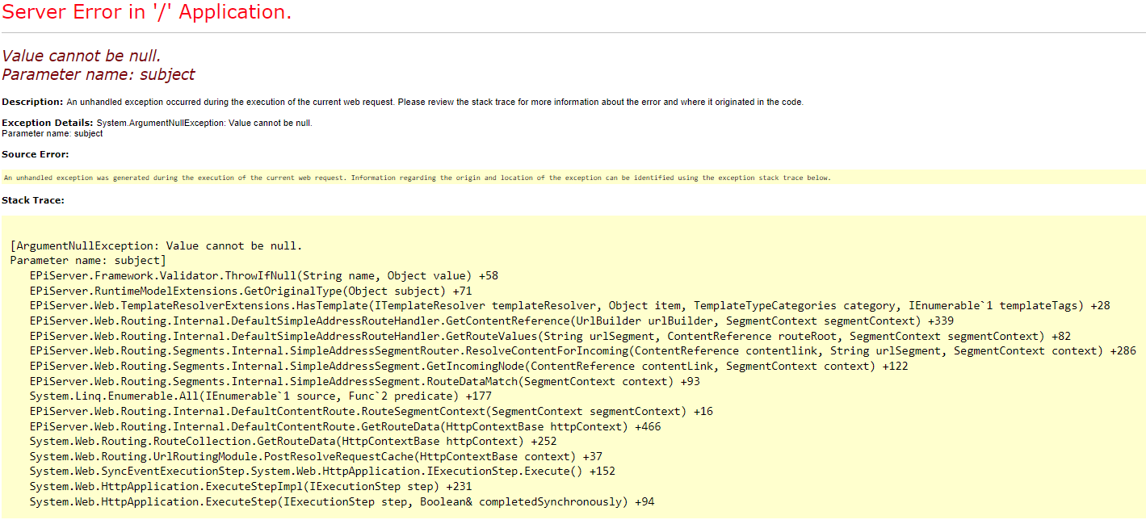Screen dimensions: 1146x524
Task: Click the bold 'Source Error:' label
Action: (35, 154)
